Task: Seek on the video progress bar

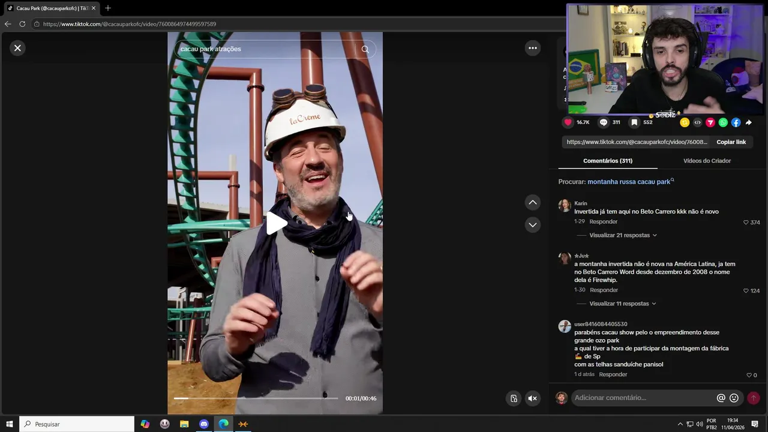Action: pos(256,398)
